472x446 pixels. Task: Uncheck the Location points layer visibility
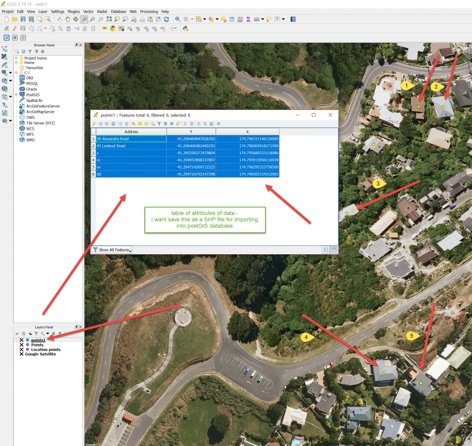click(22, 349)
